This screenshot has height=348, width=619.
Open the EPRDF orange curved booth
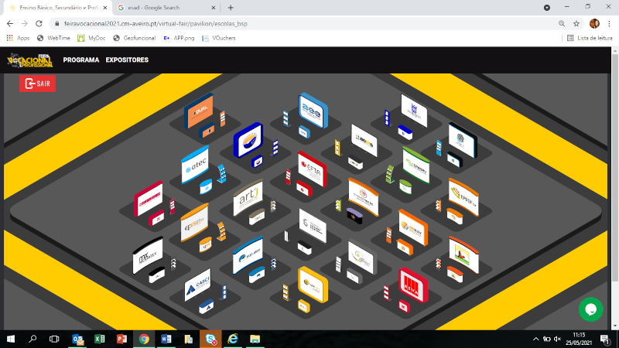click(463, 197)
